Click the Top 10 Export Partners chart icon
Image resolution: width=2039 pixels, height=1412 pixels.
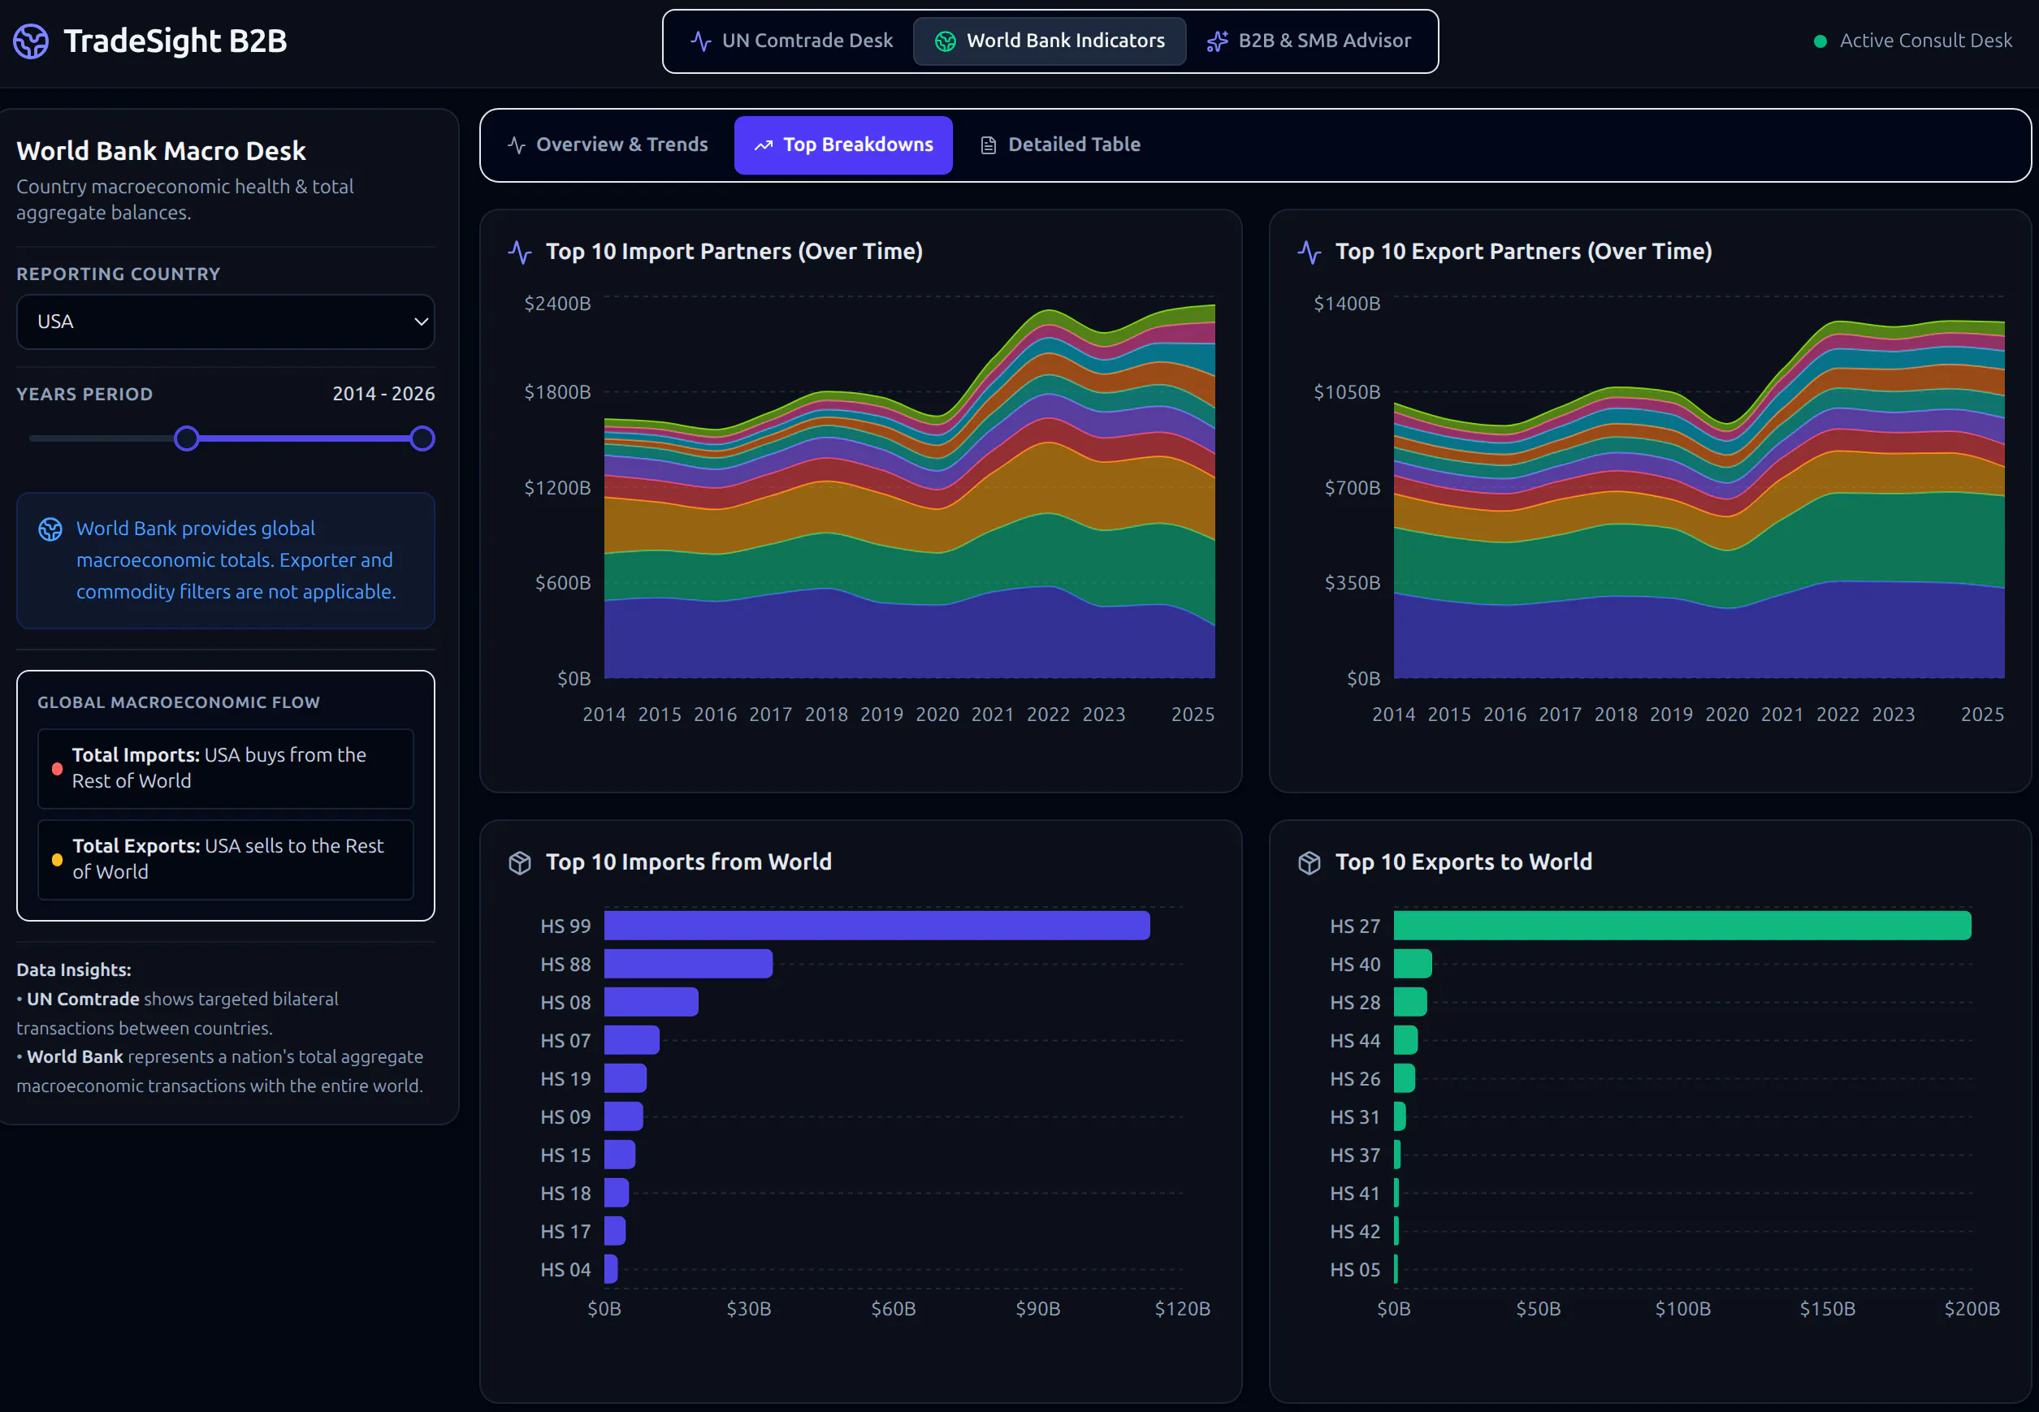pos(1310,253)
